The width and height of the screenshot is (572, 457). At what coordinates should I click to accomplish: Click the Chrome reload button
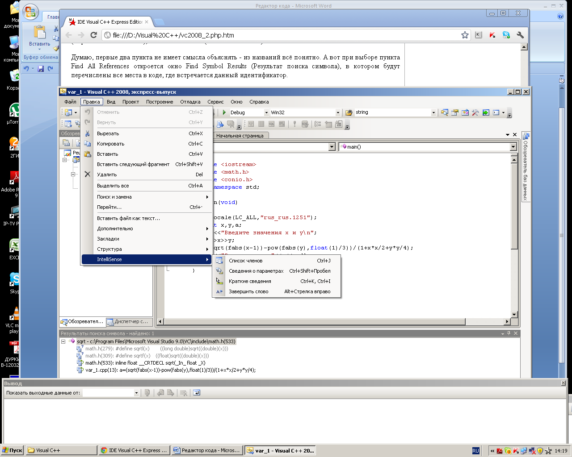click(x=93, y=35)
